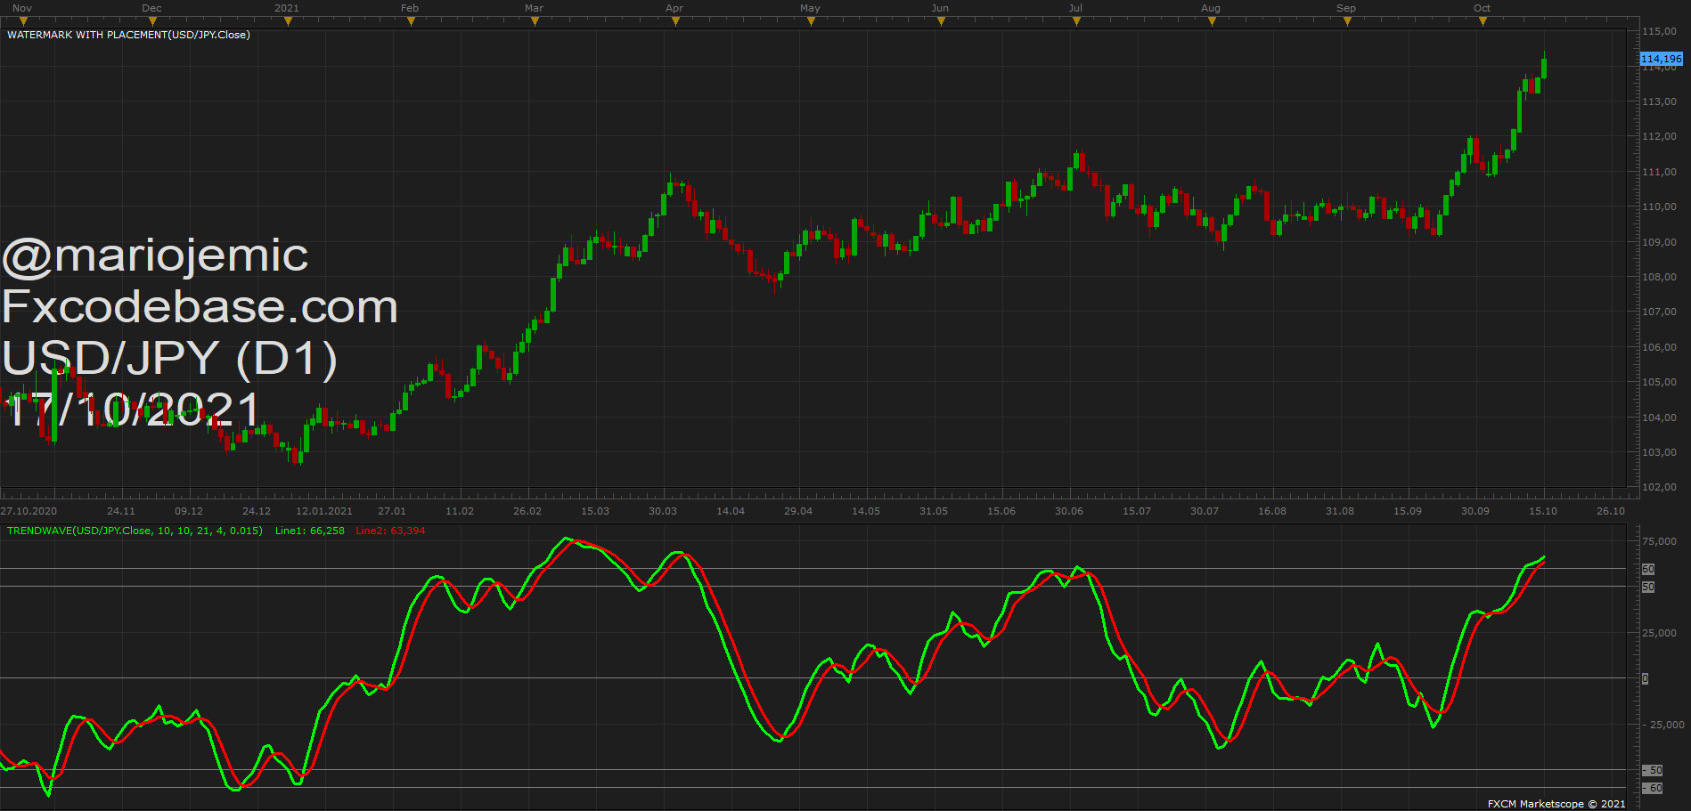The height and width of the screenshot is (811, 1691).
Task: Select the Mar month marker triangle
Action: (x=535, y=21)
